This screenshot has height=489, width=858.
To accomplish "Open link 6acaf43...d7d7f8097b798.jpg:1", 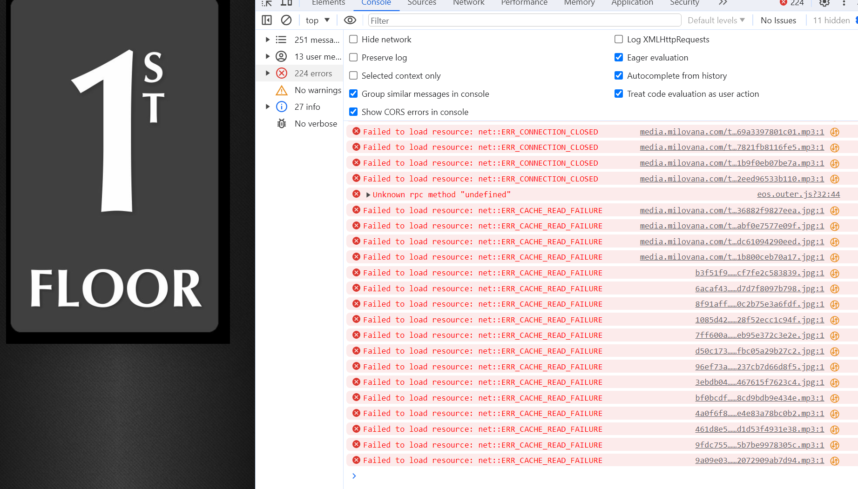I will point(760,289).
